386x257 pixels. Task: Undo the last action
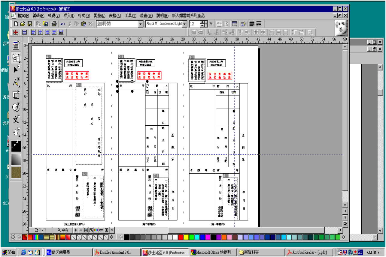pyautogui.click(x=63, y=24)
